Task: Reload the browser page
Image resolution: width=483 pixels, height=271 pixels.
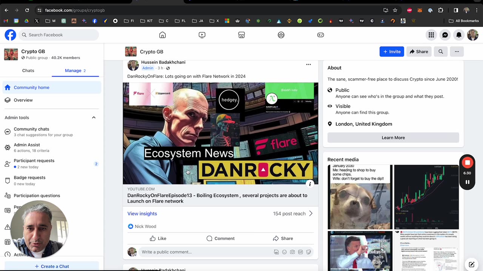Action: click(27, 10)
